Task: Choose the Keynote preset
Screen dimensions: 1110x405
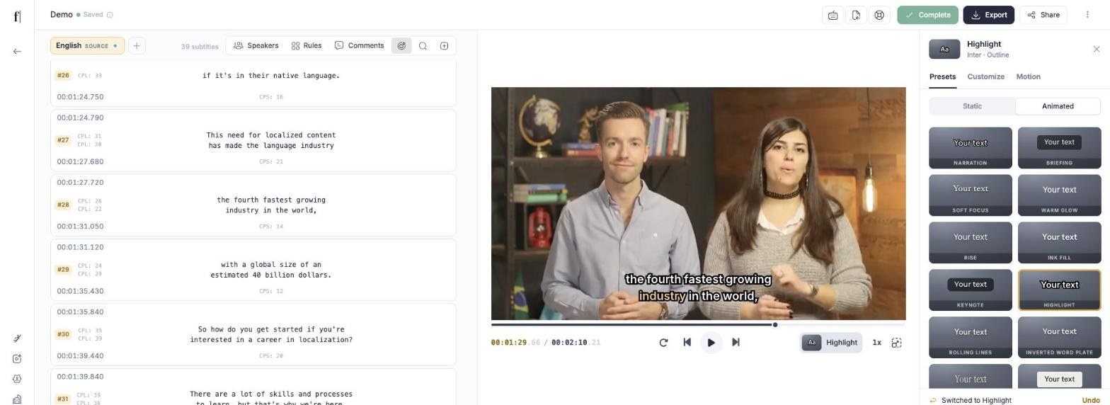Action: pos(970,290)
